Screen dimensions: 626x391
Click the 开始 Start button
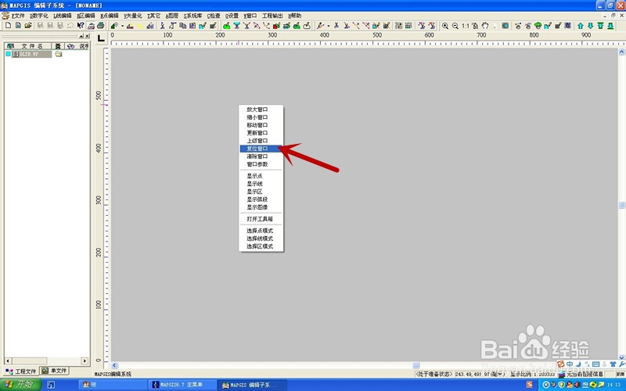pos(21,384)
